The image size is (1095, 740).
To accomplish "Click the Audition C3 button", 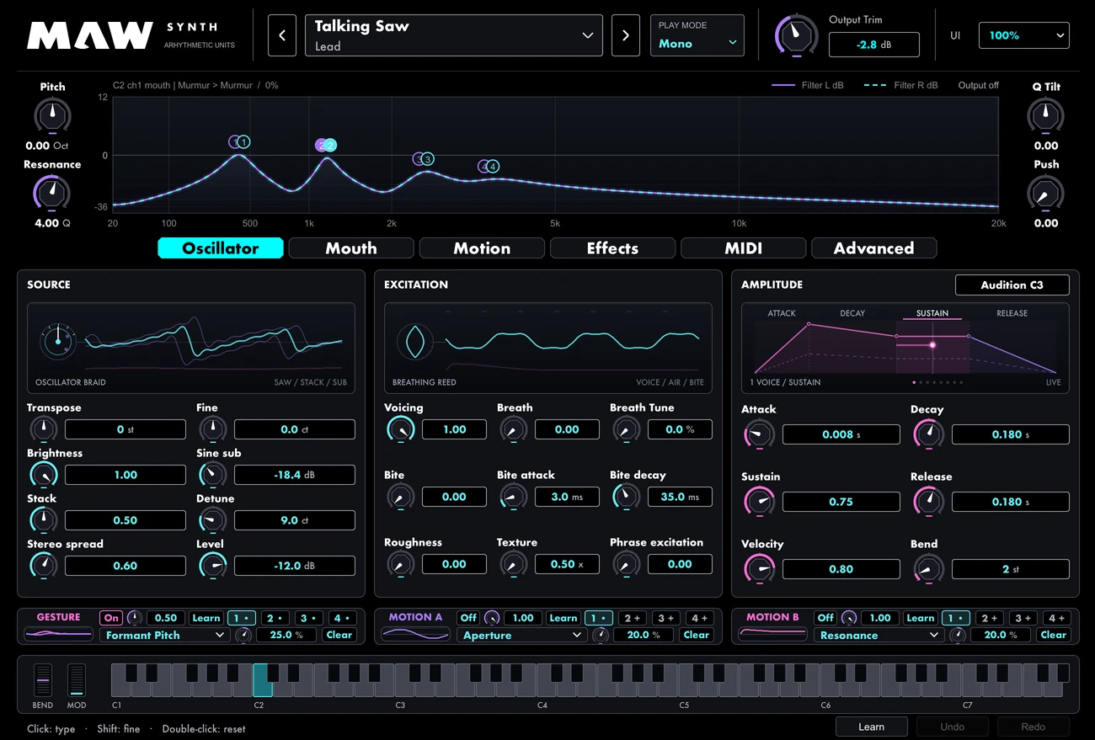I will tap(1012, 285).
